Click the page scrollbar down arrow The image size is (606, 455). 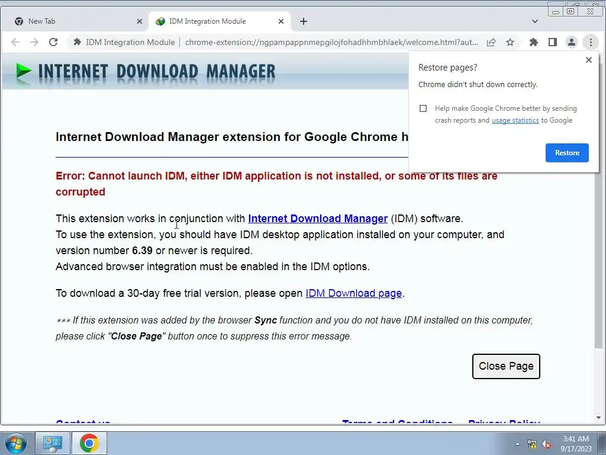click(598, 418)
